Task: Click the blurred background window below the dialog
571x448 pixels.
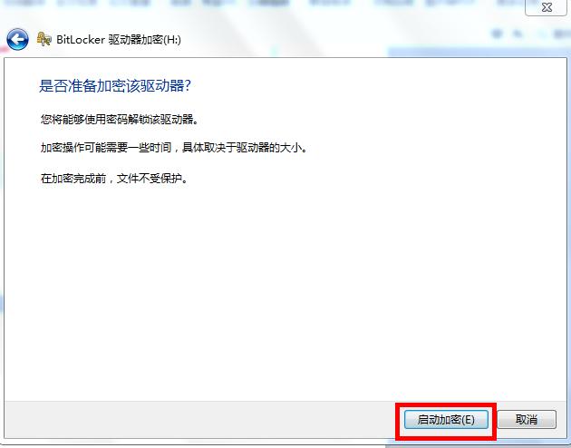Action: point(284,444)
